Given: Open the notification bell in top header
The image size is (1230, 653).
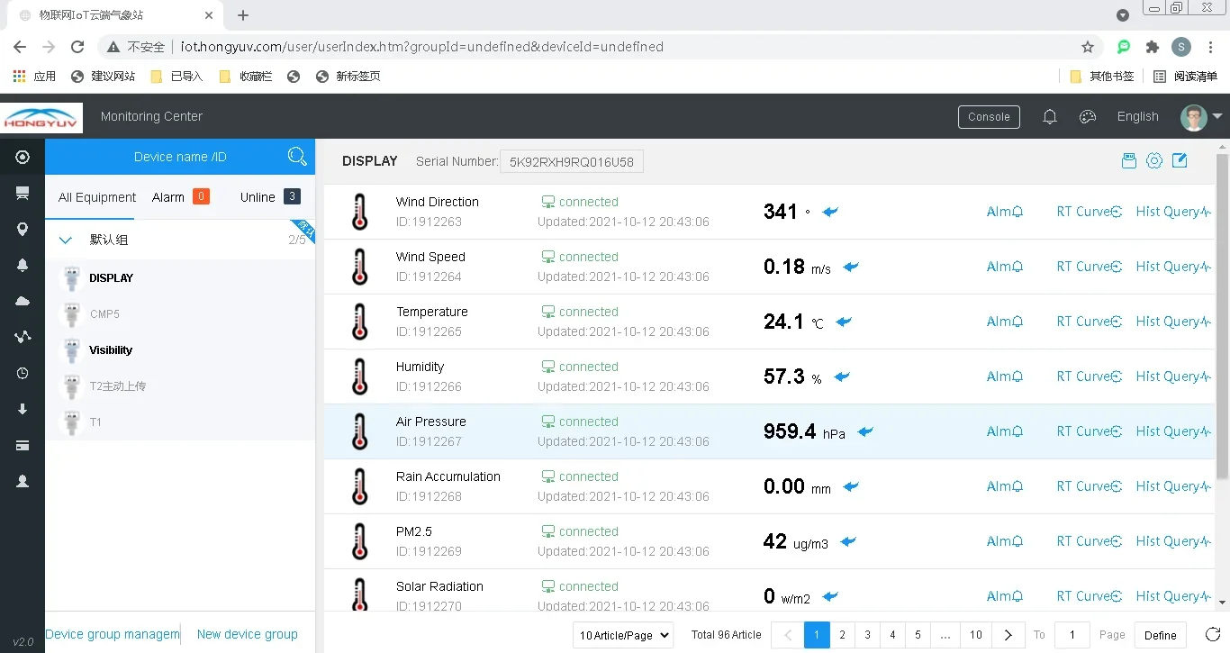Looking at the screenshot, I should [x=1050, y=116].
